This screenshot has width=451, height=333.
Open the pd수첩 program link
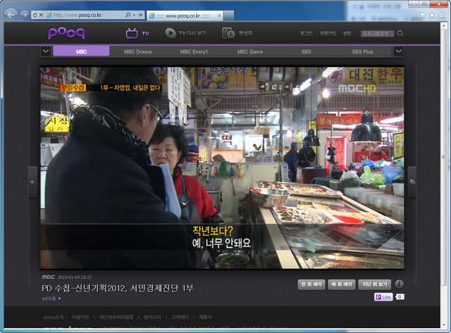[x=51, y=299]
